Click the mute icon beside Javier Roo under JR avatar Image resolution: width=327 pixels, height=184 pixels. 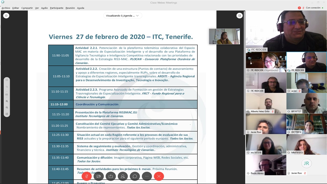tap(305, 173)
